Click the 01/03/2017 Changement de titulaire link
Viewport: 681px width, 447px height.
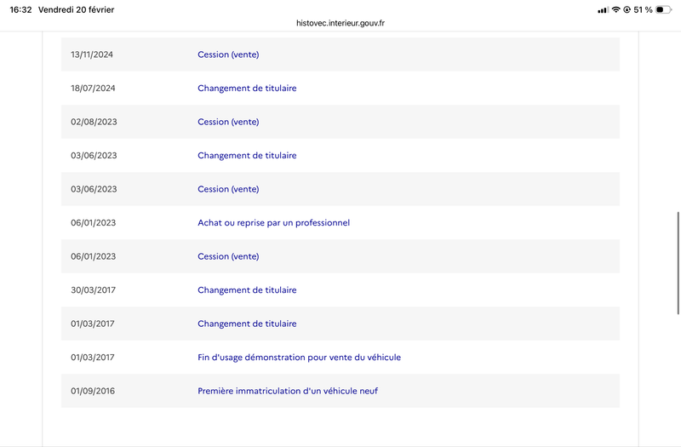(x=247, y=324)
